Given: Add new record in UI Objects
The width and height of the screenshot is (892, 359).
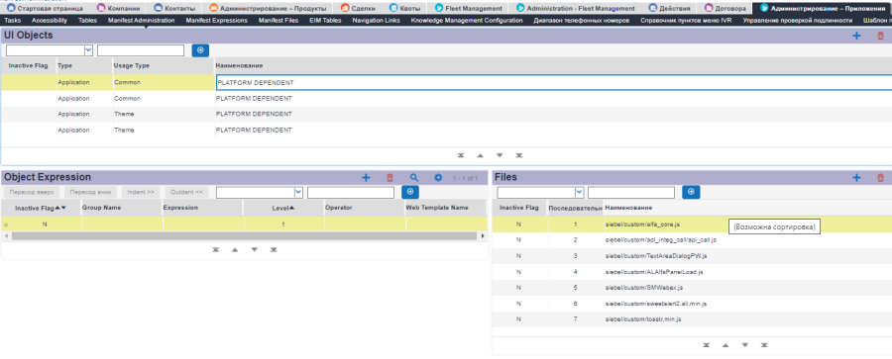Looking at the screenshot, I should [x=856, y=36].
